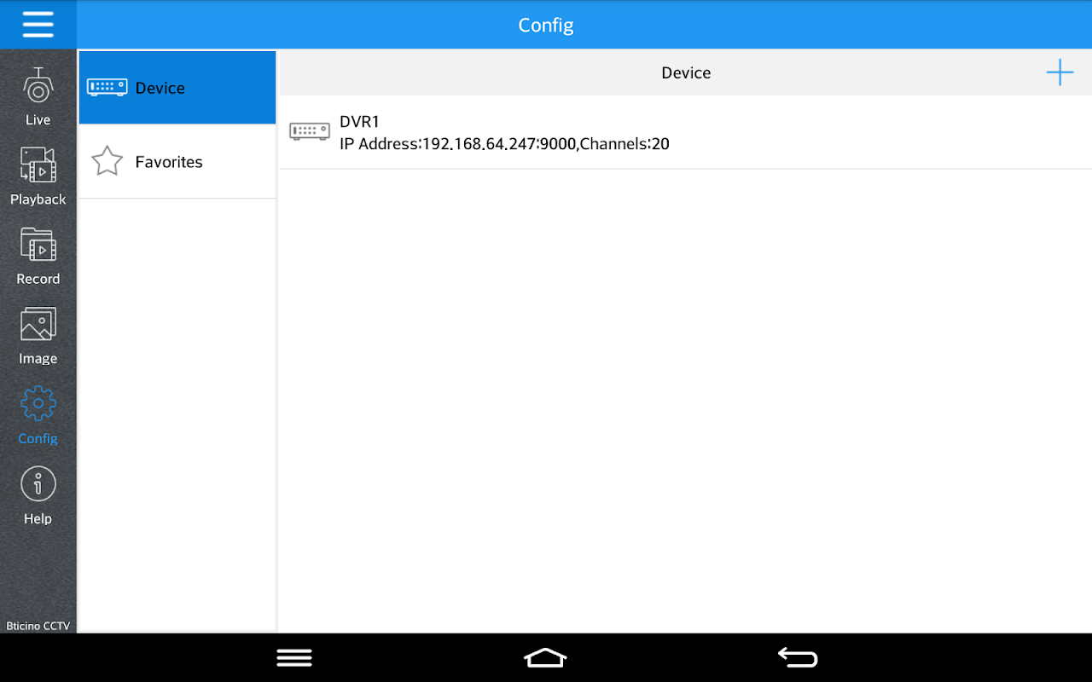
Task: Click the DVR1 device icon
Action: [x=310, y=131]
